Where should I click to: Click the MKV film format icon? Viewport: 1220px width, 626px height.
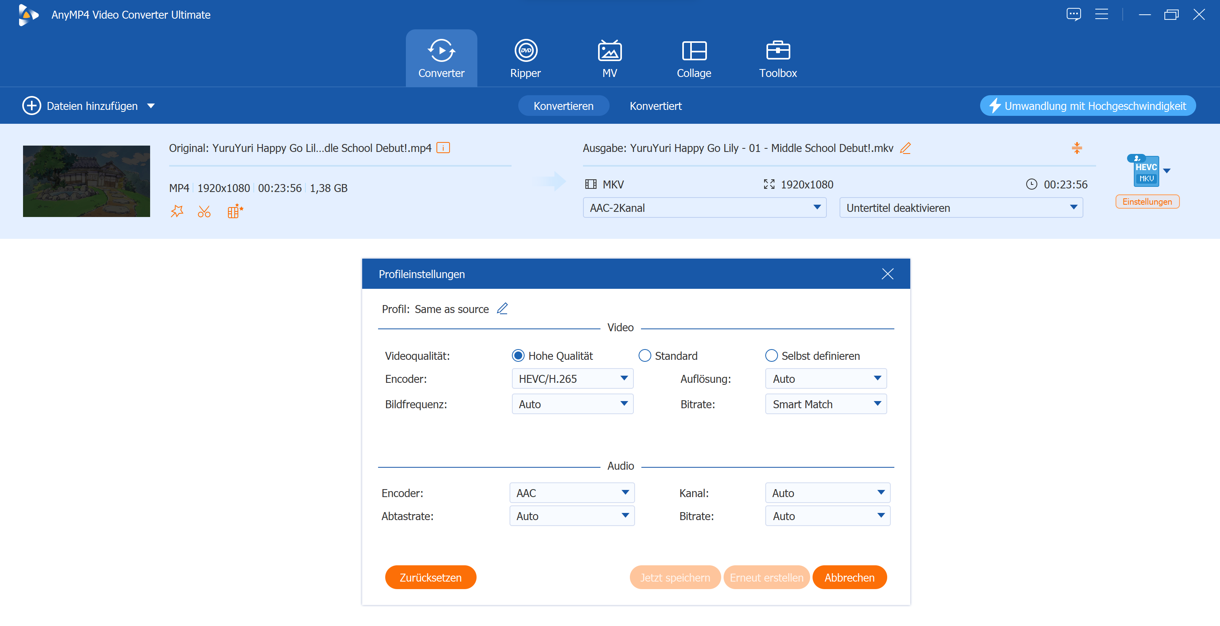coord(591,184)
